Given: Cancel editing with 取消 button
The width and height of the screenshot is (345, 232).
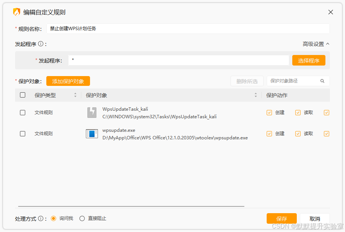Looking at the screenshot, I should click(314, 218).
